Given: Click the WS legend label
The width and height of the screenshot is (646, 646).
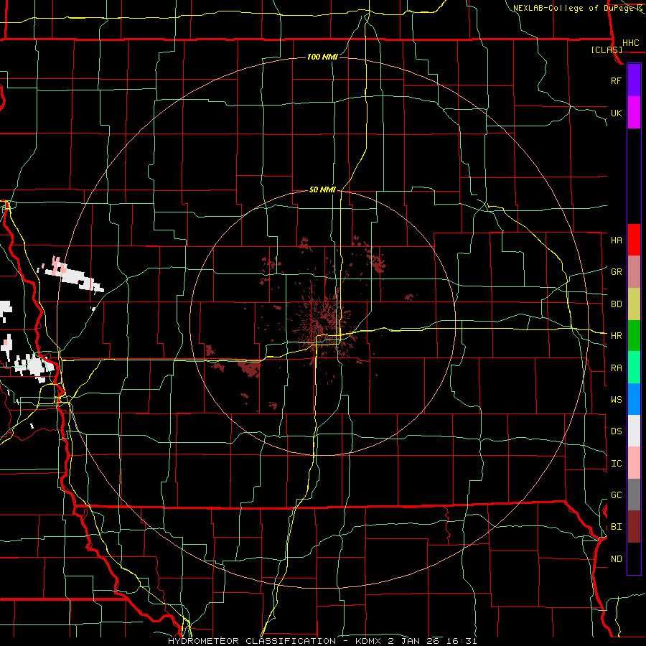Looking at the screenshot, I should (617, 400).
